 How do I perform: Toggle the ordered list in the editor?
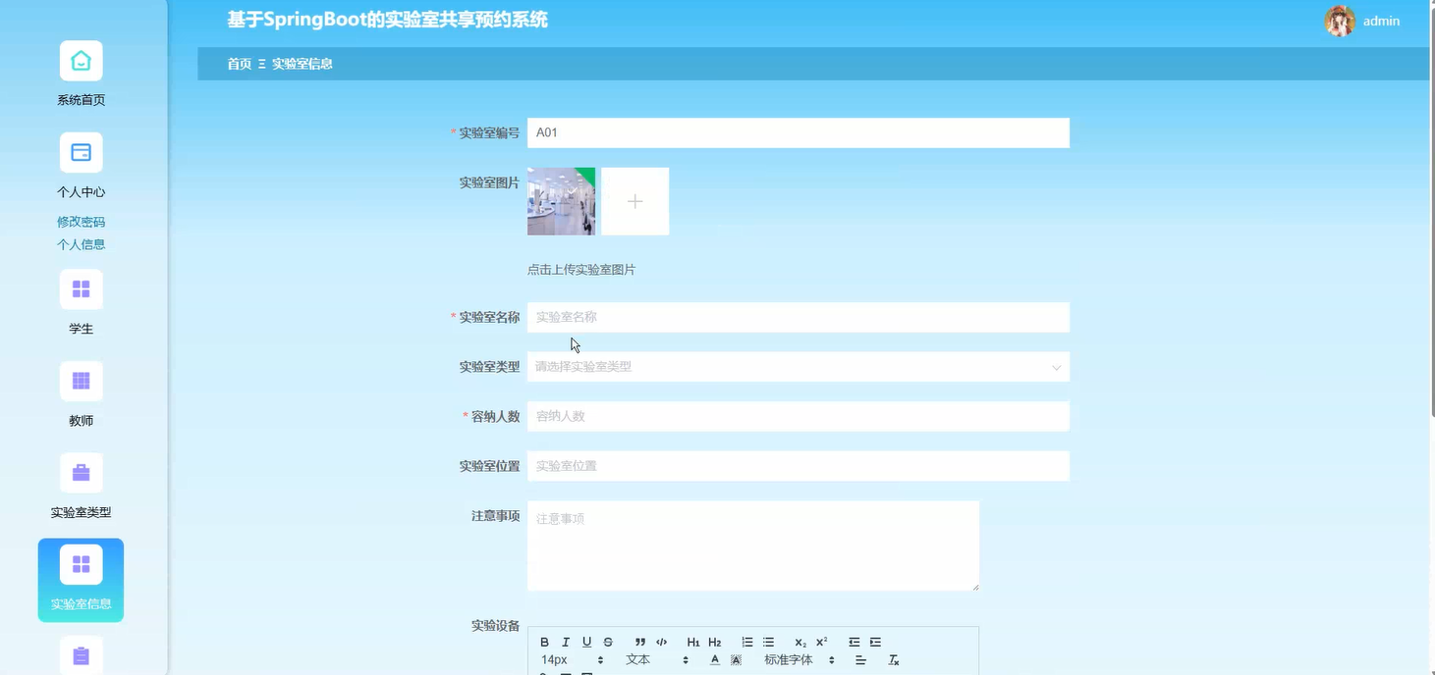click(745, 642)
